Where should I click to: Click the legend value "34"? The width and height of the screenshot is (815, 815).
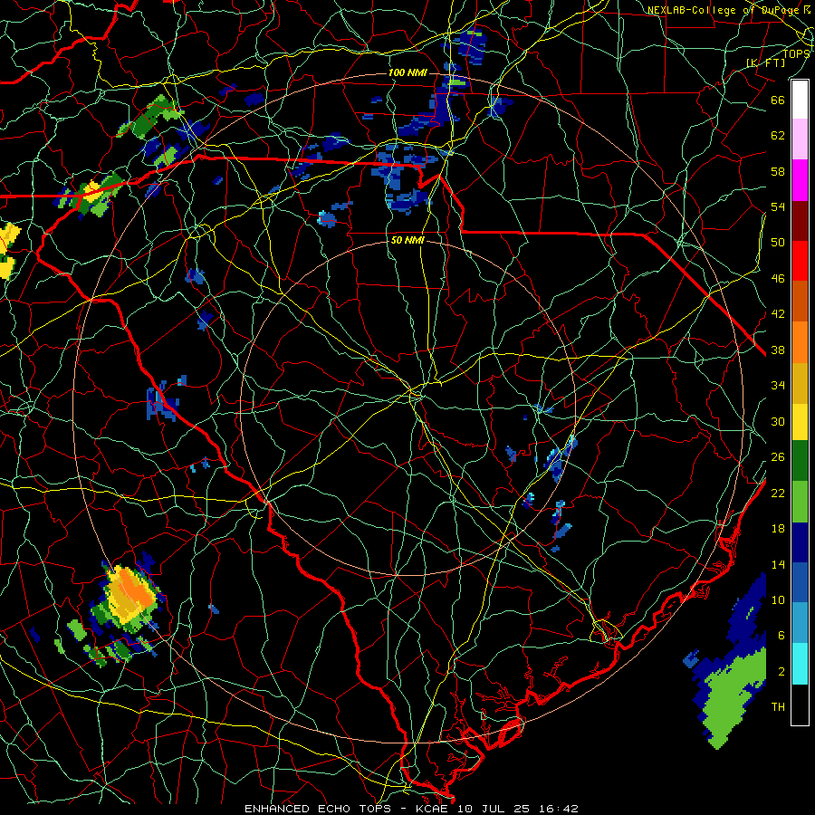pyautogui.click(x=778, y=386)
